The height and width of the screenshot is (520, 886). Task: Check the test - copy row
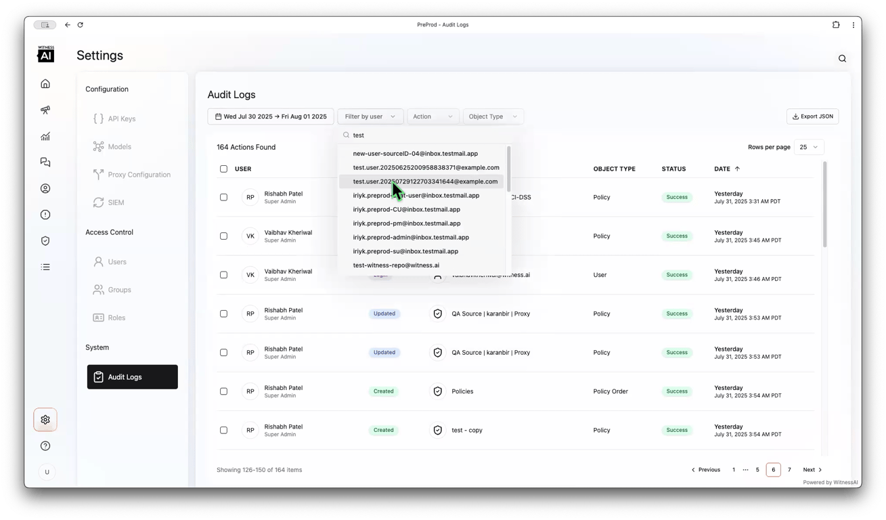tap(223, 431)
